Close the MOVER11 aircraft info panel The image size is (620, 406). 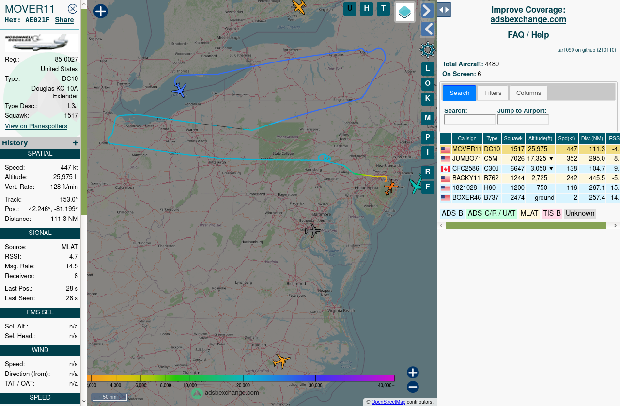[73, 9]
